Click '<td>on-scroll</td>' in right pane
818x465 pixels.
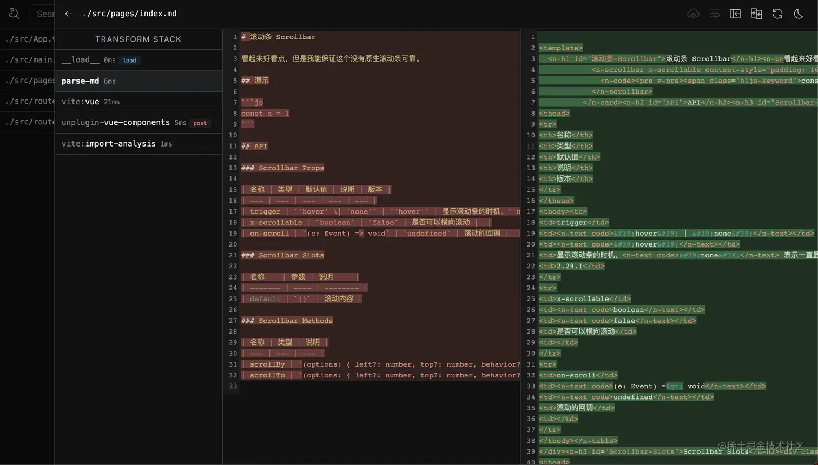tap(578, 375)
